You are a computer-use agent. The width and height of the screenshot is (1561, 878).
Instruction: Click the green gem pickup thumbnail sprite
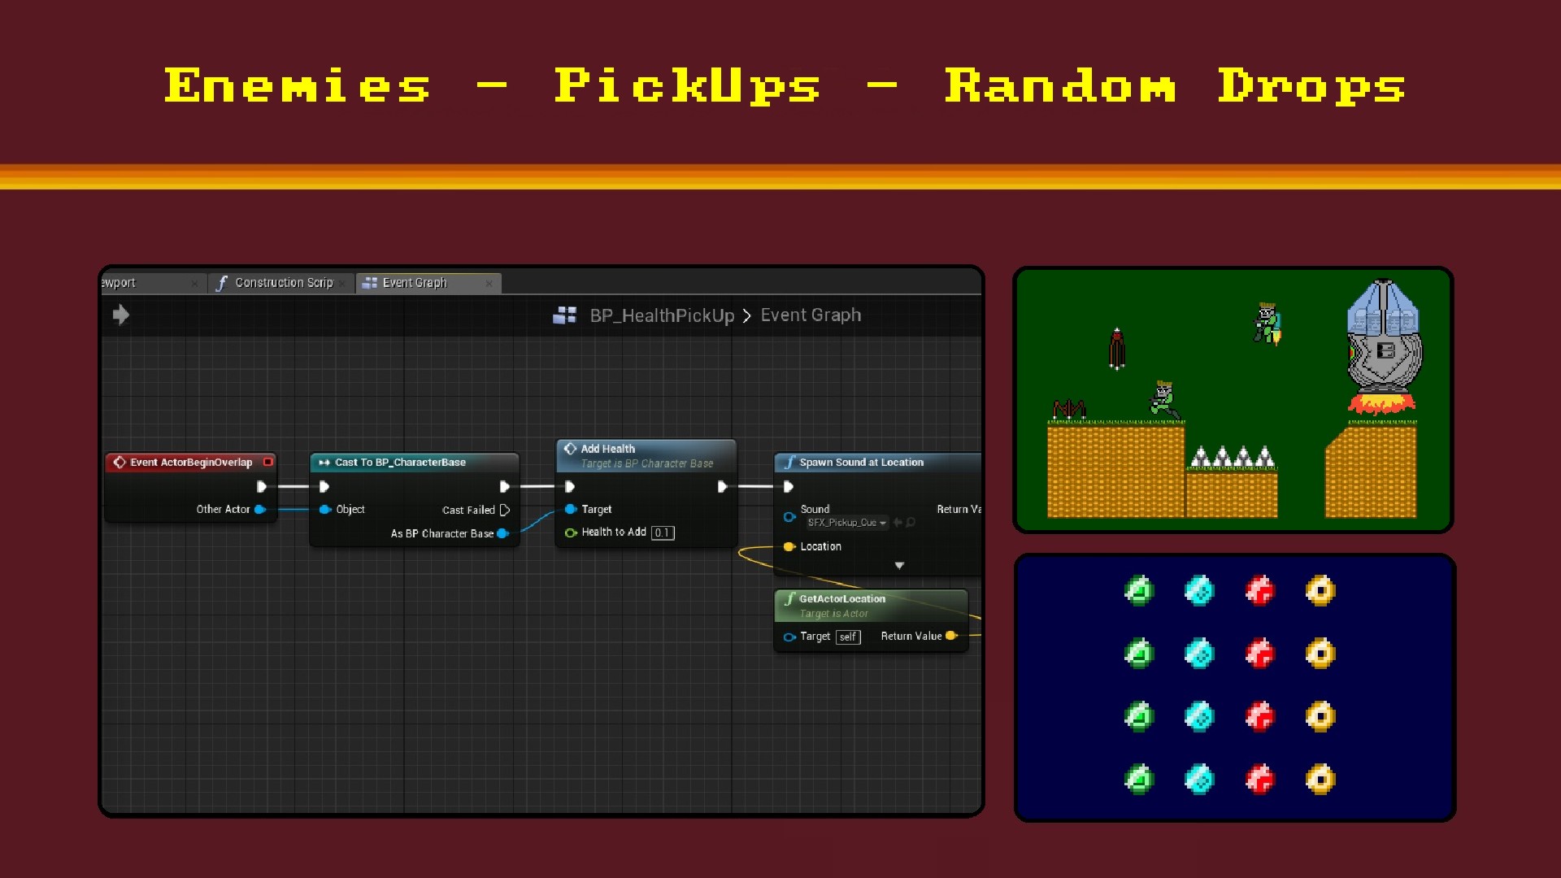click(x=1140, y=589)
